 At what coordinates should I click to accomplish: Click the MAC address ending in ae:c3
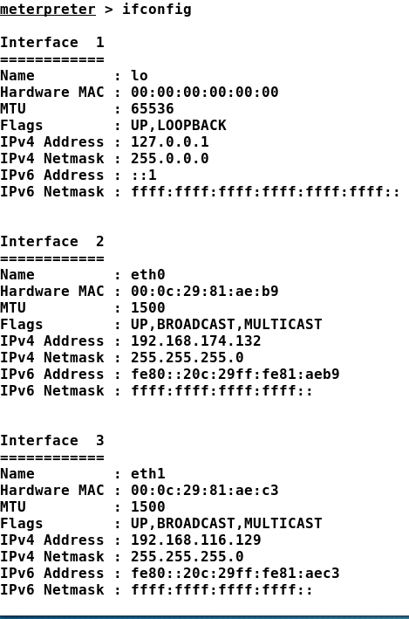[x=205, y=490]
